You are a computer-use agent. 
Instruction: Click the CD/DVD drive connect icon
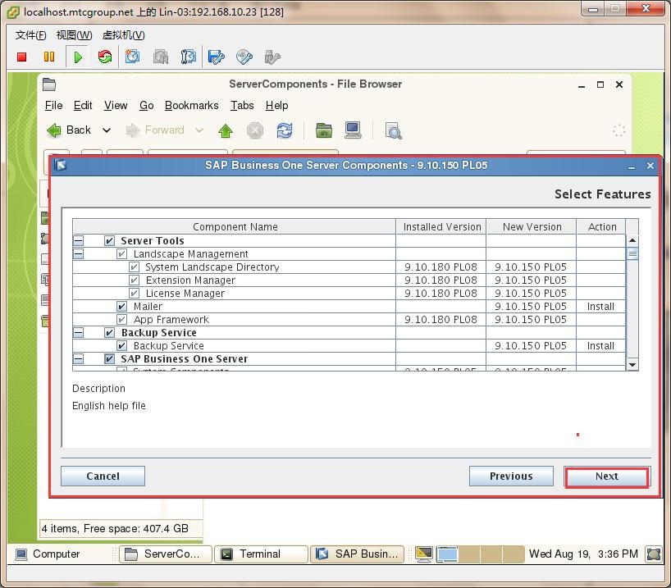coord(244,57)
